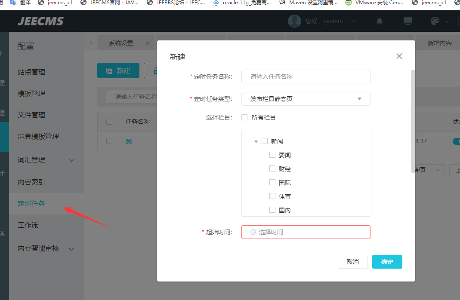The image size is (460, 300).
Task: Expand 词汇管理 in the sidebar
Action: coord(71,160)
